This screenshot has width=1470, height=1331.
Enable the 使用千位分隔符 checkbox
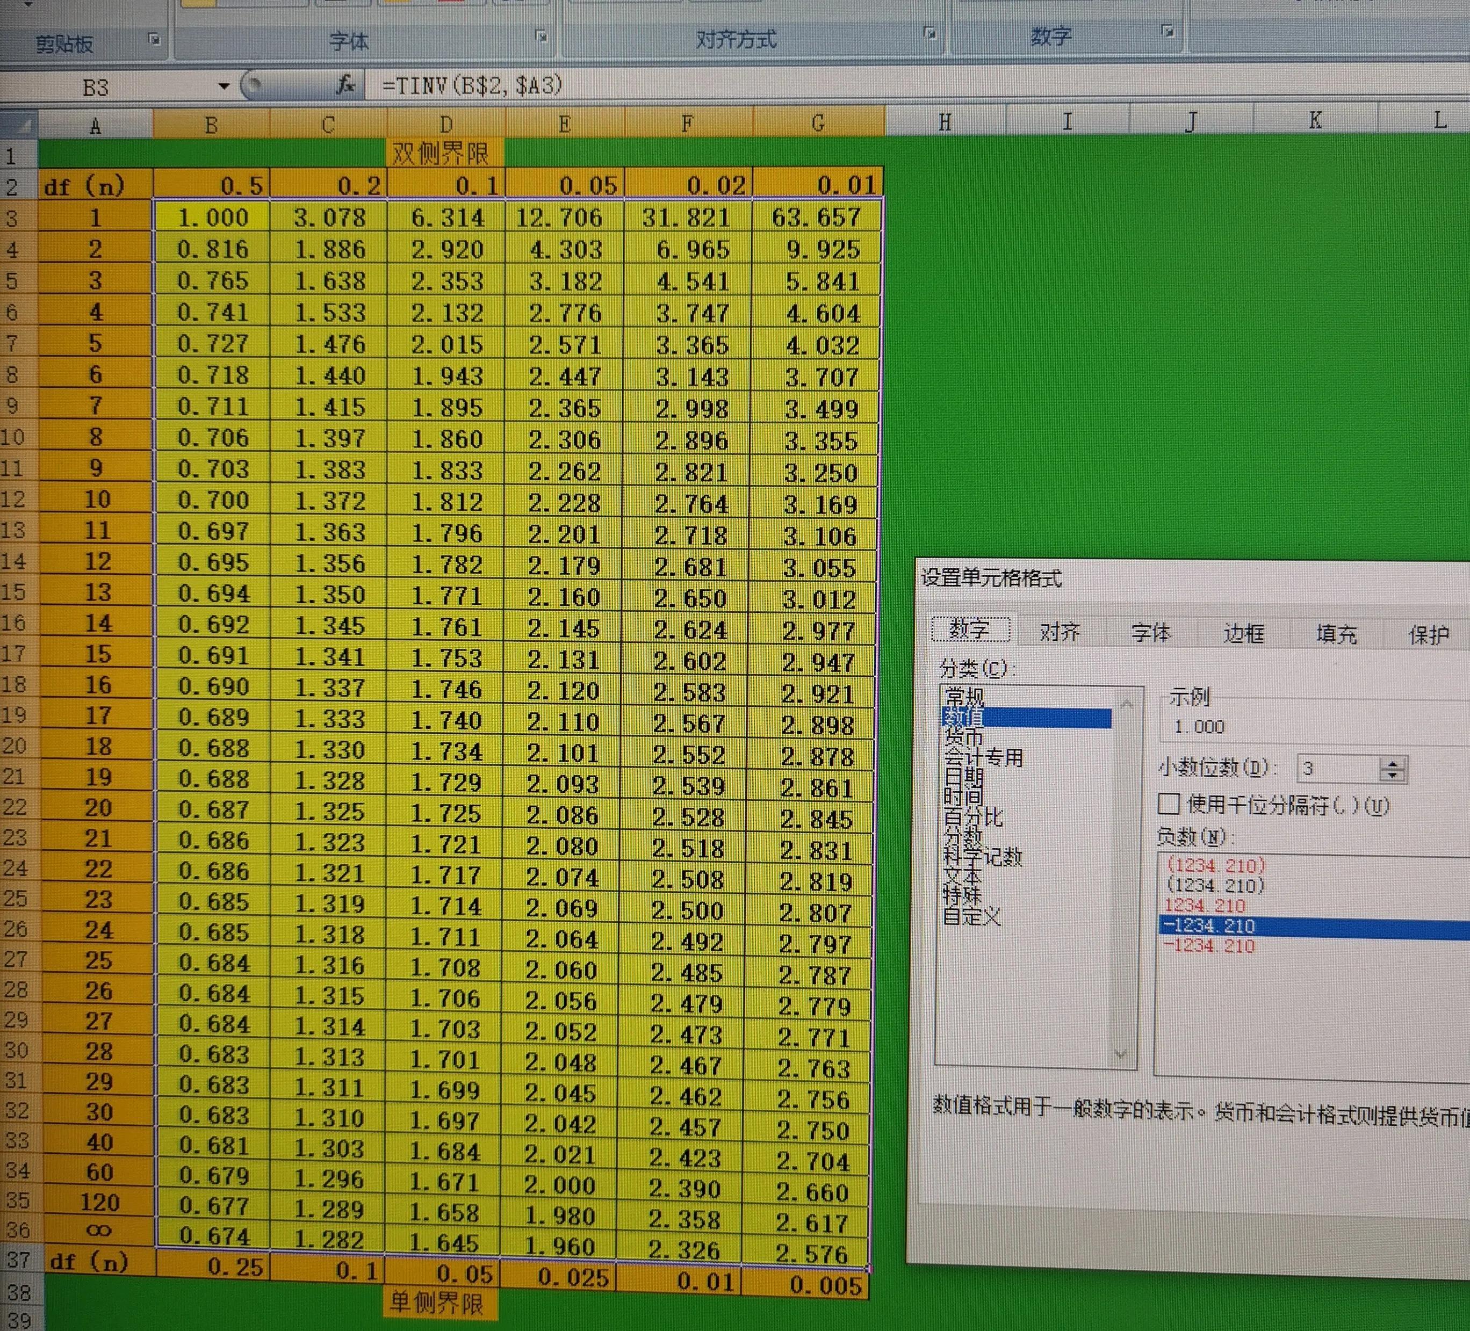[1169, 804]
